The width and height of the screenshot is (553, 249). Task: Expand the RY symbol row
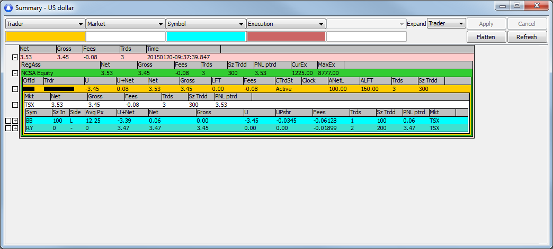click(15, 128)
